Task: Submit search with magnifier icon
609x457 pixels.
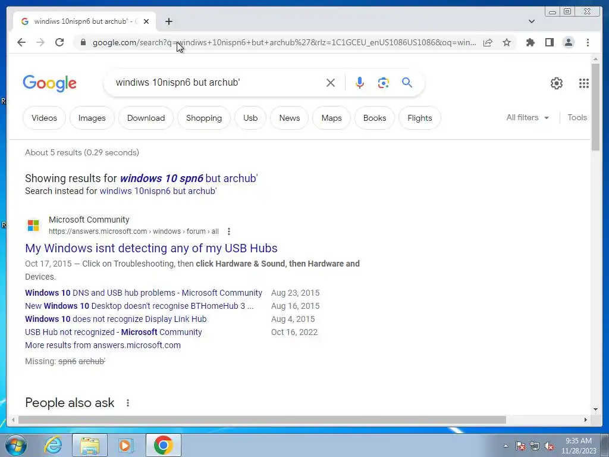Action: (407, 82)
